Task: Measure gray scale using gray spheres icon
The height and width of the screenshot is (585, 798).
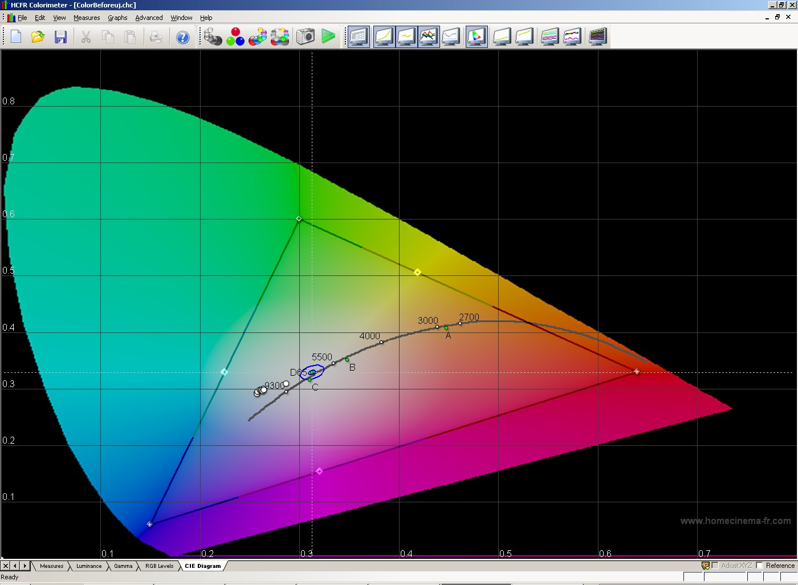Action: click(x=213, y=37)
